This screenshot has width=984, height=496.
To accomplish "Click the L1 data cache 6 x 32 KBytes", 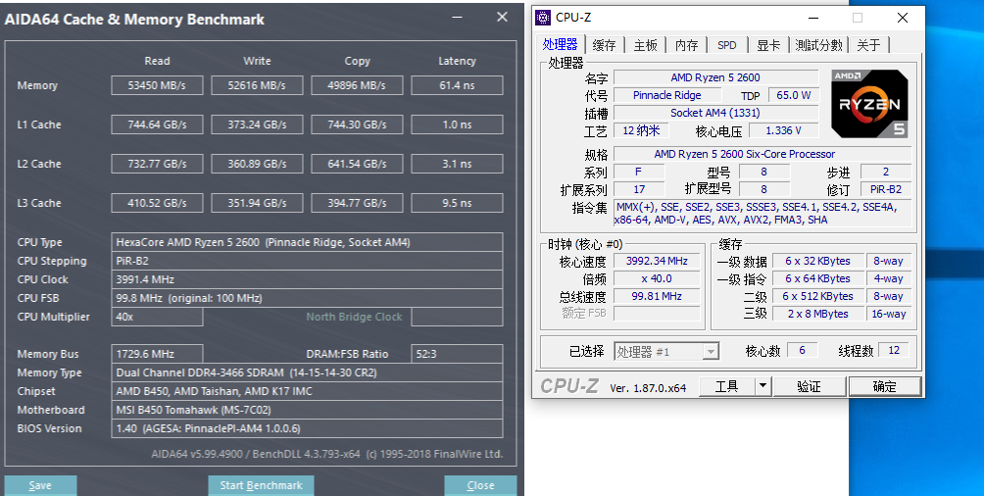I will point(817,261).
